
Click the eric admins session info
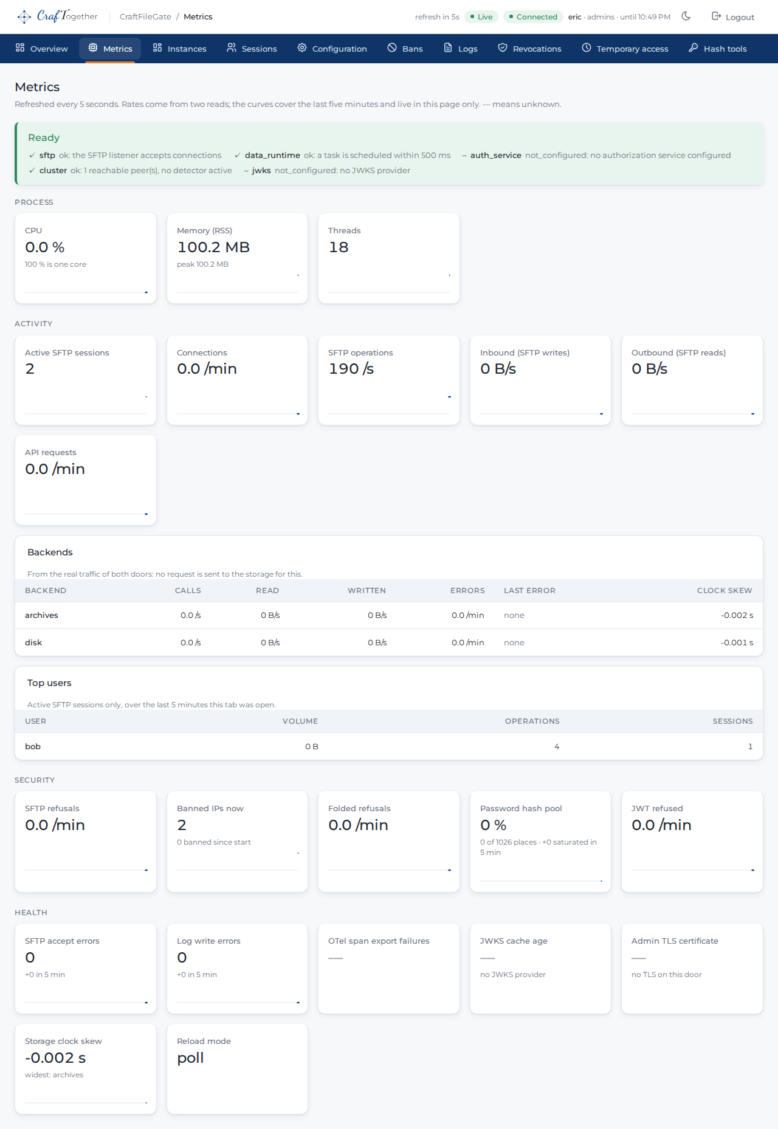(619, 16)
